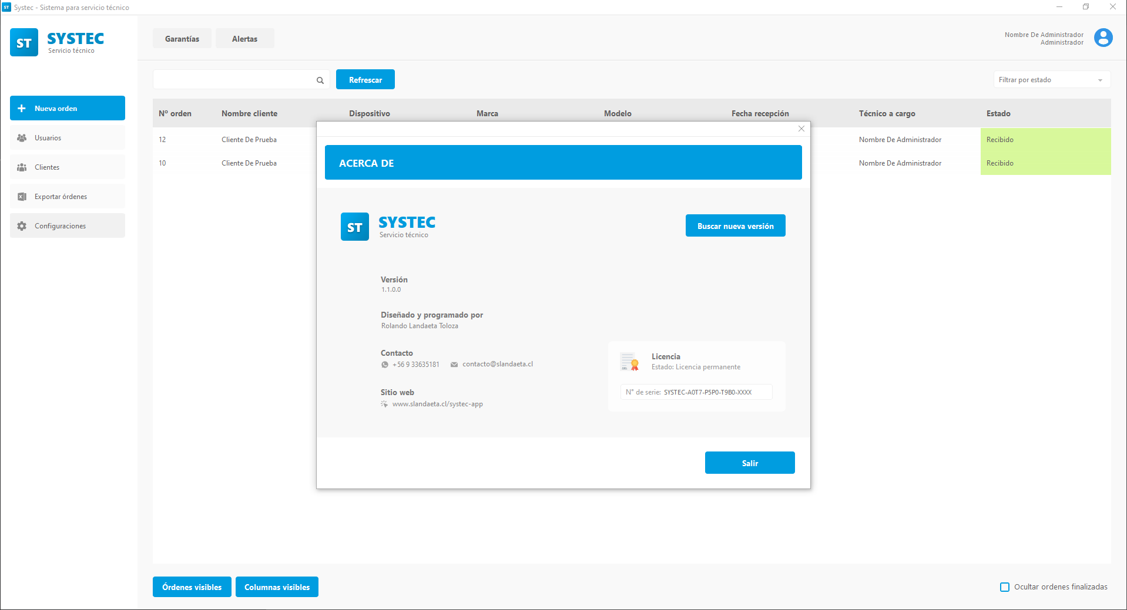
Task: Click the license certificate icon
Action: pos(629,362)
